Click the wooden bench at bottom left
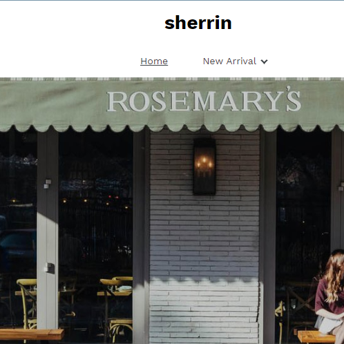Screen dimensions: 344x344 32,334
